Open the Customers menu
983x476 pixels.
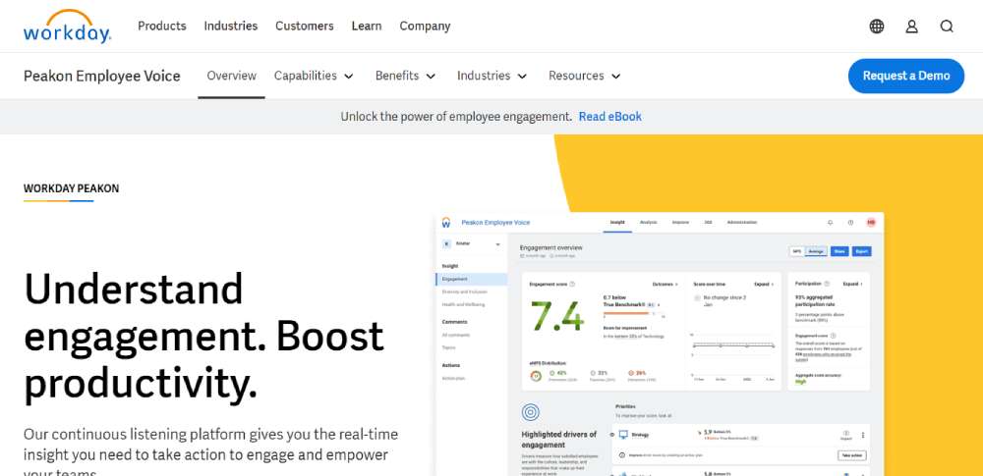click(304, 26)
